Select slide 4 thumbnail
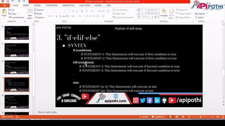The width and height of the screenshot is (225, 126). pos(17,33)
